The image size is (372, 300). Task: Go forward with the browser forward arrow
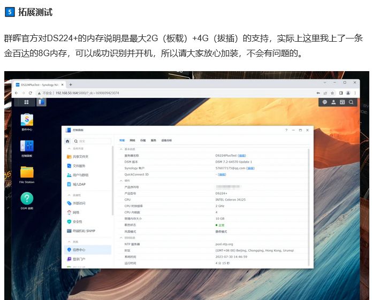coord(23,93)
